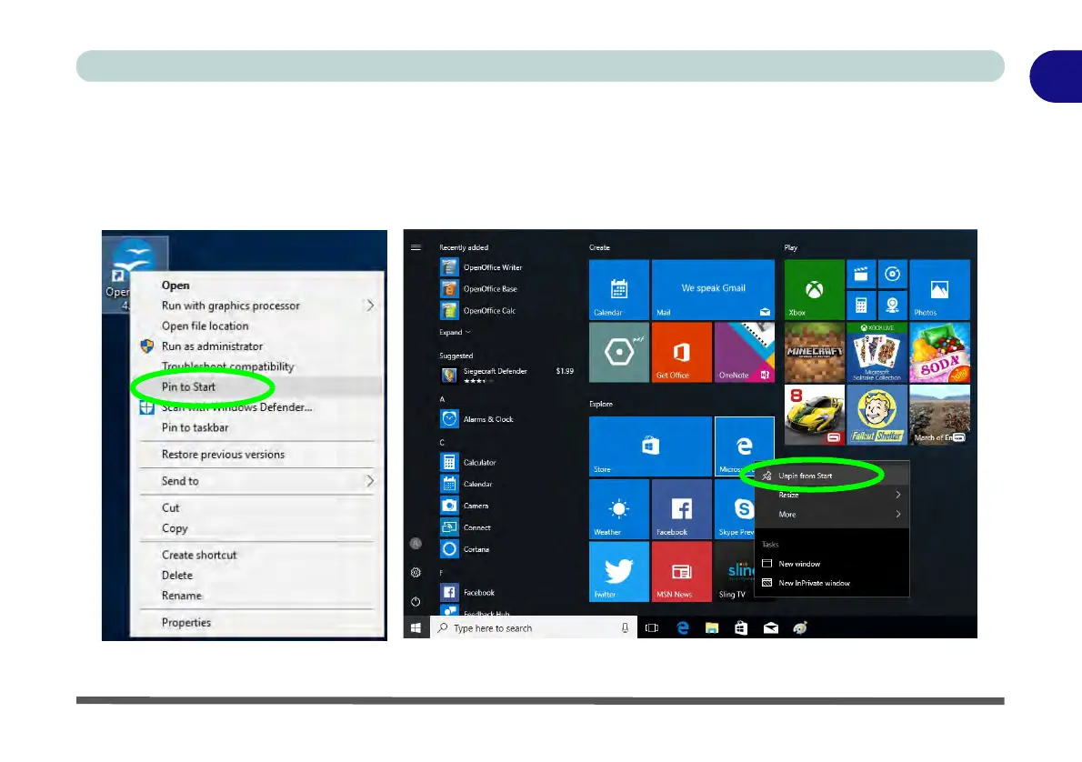Click the search box microphone icon

625,627
